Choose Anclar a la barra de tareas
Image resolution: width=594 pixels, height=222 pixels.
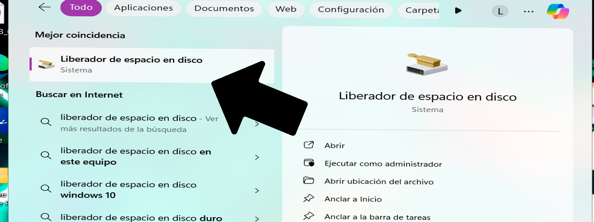[378, 217]
